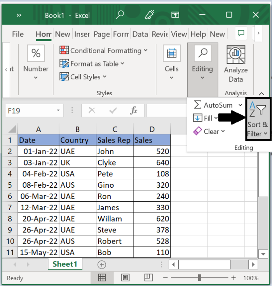Image resolution: width=272 pixels, height=286 pixels.
Task: Switch to the Formulas tab
Action: tap(121, 34)
